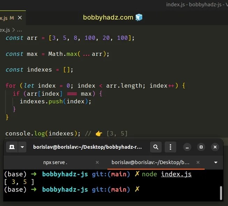228x206 pixels.
Task: Close the terminal window
Action: point(215,147)
